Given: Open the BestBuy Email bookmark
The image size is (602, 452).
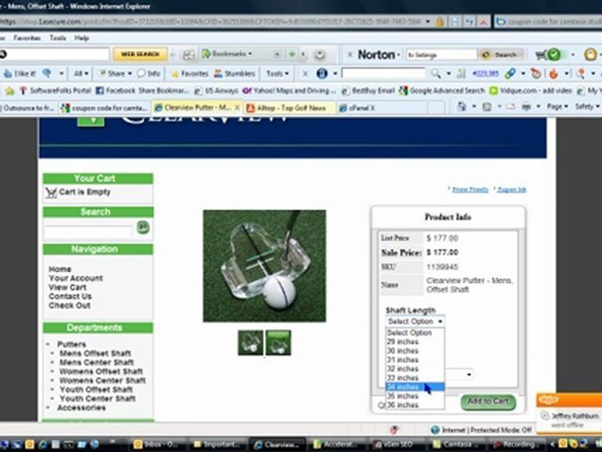Looking at the screenshot, I should (x=368, y=90).
